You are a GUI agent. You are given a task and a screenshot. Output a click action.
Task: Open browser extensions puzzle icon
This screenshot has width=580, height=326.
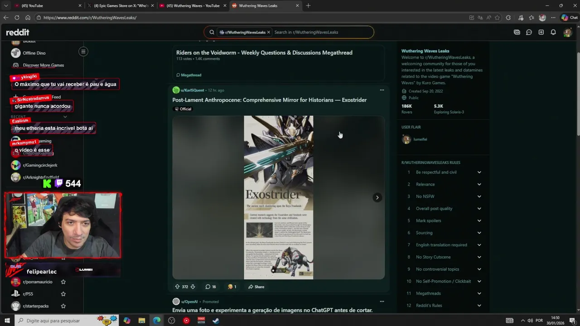pyautogui.click(x=508, y=18)
